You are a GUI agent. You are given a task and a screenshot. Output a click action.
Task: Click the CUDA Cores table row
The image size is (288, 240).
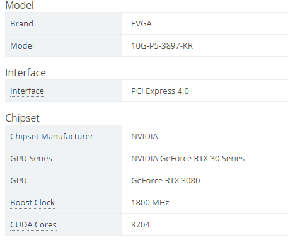click(146, 225)
